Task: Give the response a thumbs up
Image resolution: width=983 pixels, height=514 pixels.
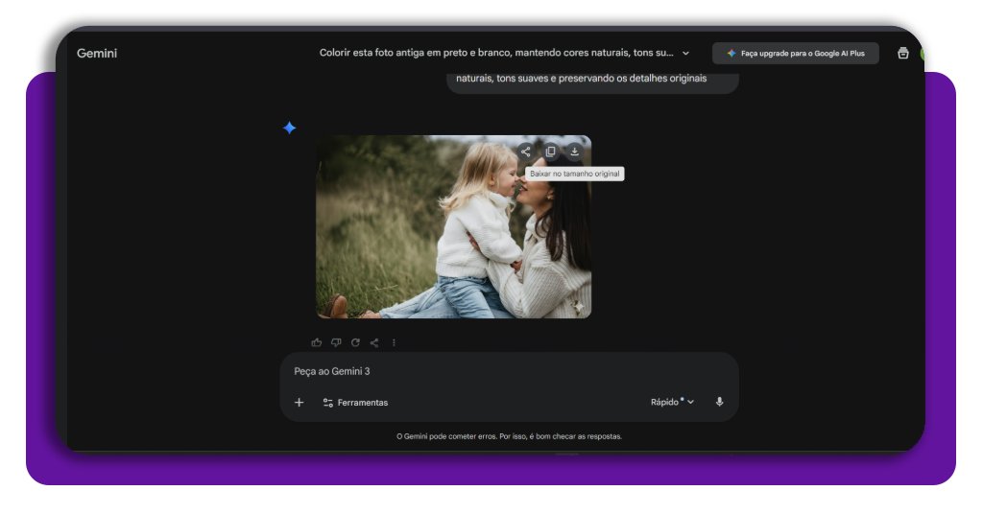Action: tap(317, 342)
